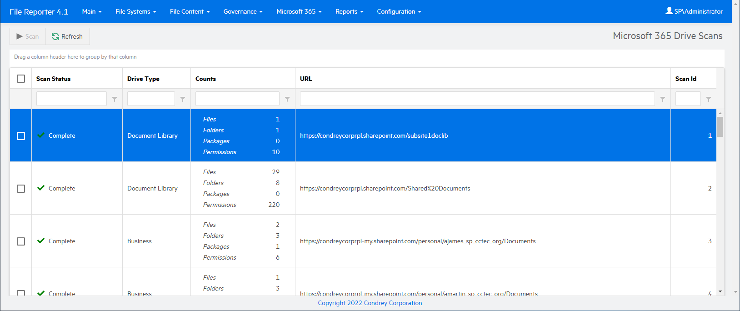
Task: Click the URL column filter funnel icon
Action: (x=663, y=99)
